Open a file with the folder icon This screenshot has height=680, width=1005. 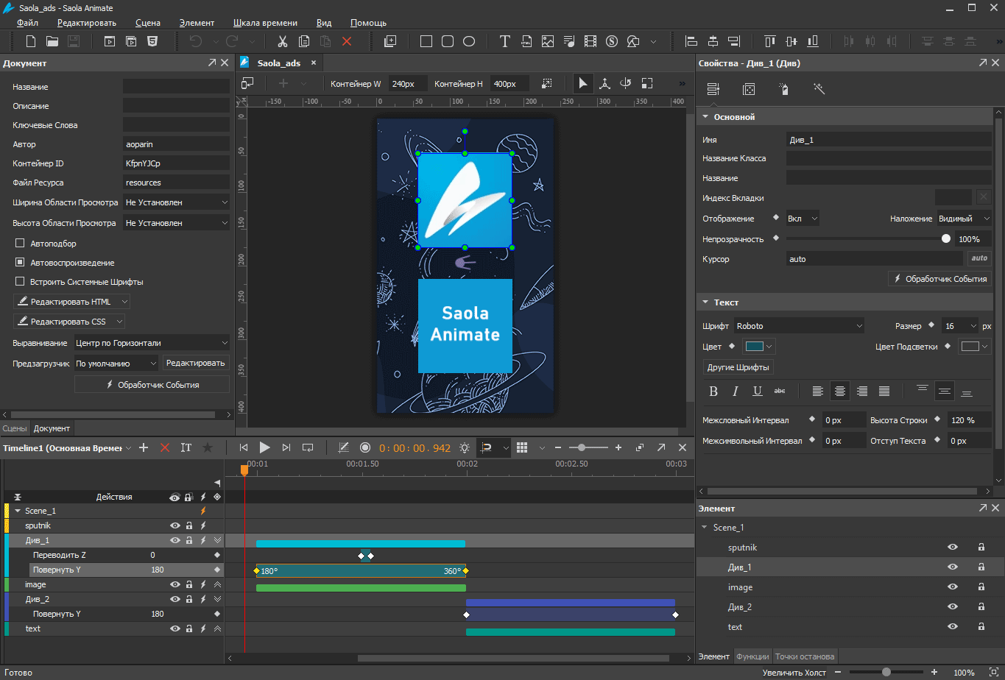coord(52,41)
